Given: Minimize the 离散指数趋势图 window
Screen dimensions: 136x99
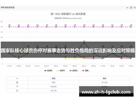Looking at the screenshot, I should click(x=127, y=8).
